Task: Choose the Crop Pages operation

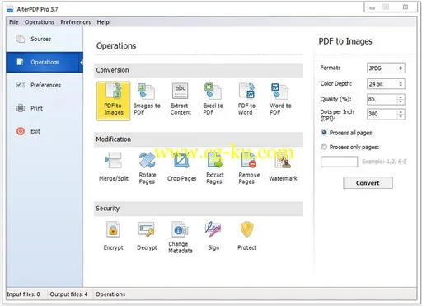Action: click(181, 167)
